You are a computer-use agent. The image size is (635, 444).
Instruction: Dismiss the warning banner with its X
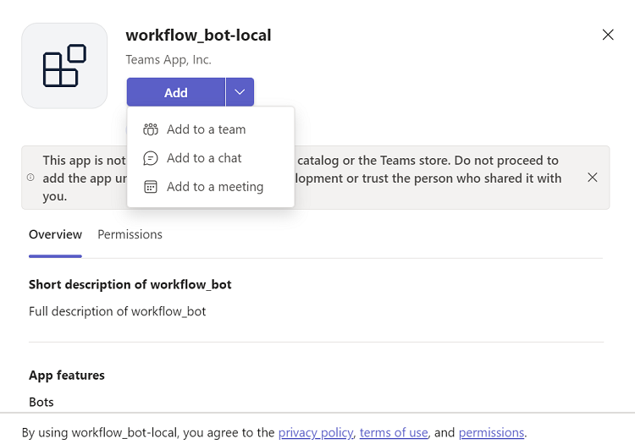[x=593, y=177]
